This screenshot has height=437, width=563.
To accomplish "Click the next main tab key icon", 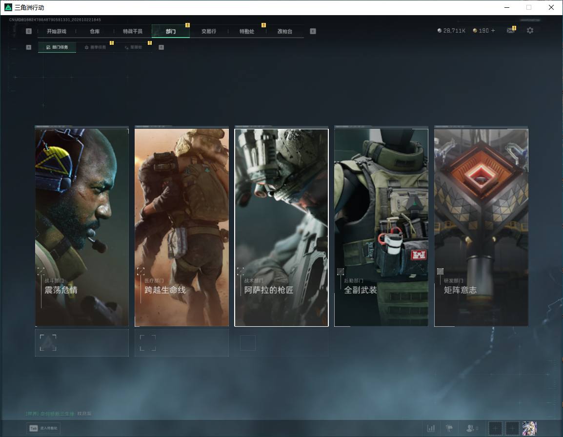I will pyautogui.click(x=313, y=31).
